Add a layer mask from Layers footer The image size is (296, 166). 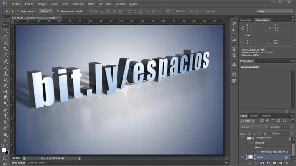coord(262,163)
